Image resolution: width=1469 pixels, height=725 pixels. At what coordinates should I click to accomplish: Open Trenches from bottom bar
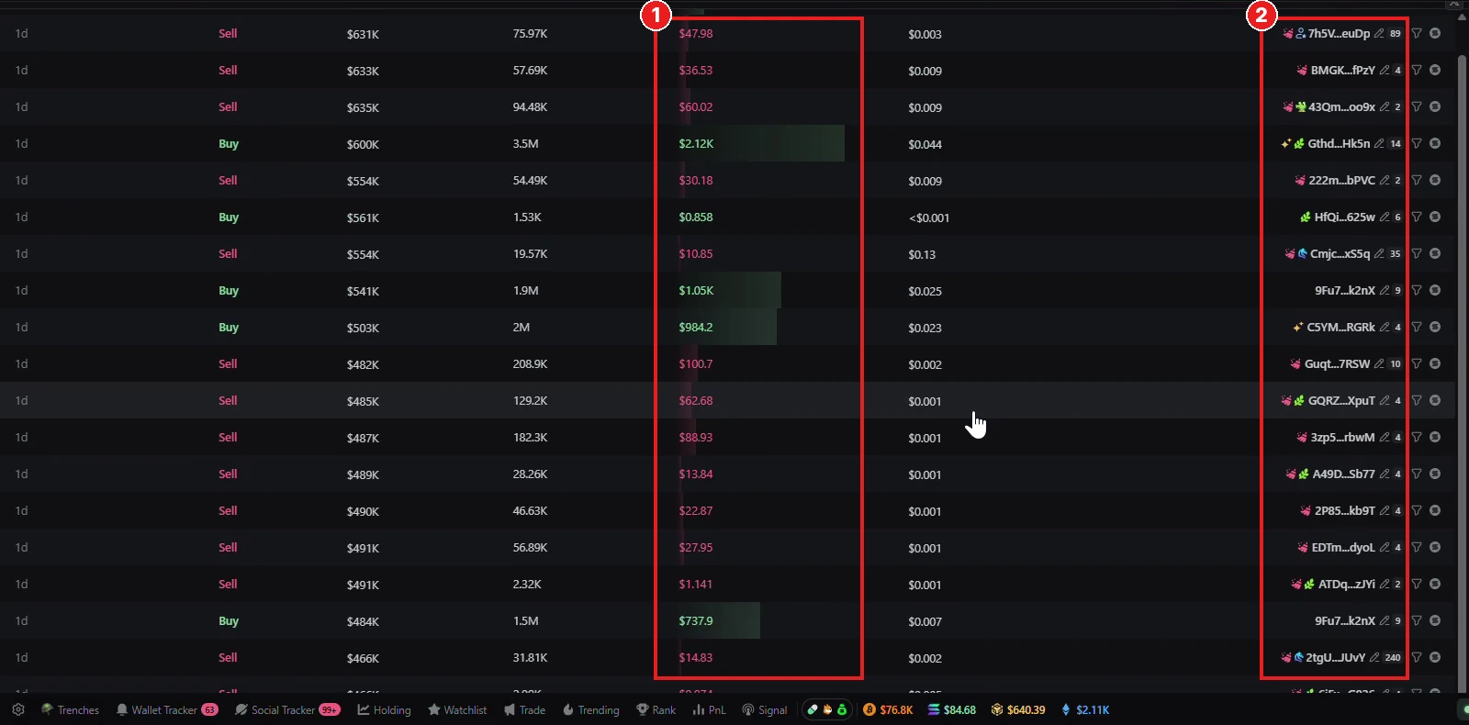70,709
